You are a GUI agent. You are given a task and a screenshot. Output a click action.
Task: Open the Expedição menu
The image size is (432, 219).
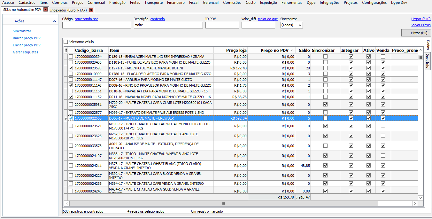tap(268, 3)
